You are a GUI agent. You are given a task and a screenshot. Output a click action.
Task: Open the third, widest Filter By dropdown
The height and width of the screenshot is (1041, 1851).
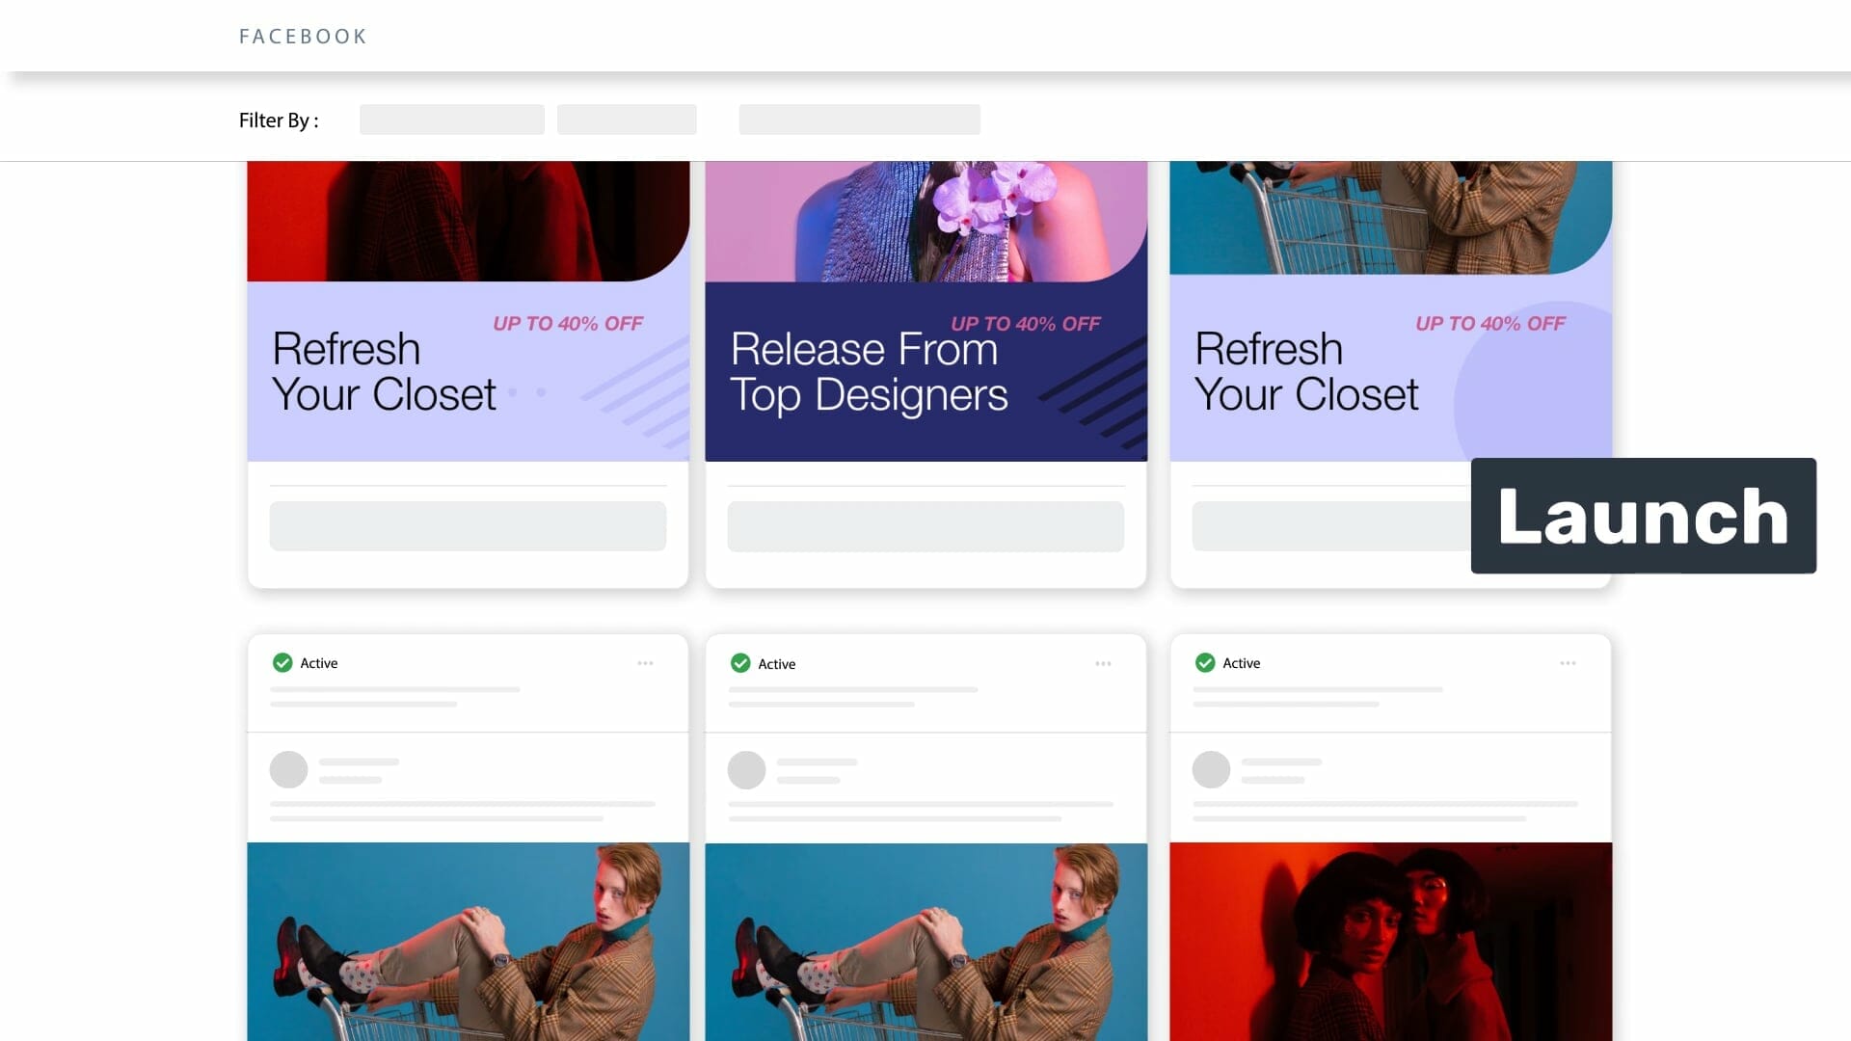[859, 120]
